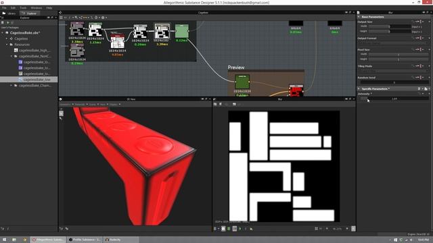
Task: Open the Tiling Mode dropdown
Action: (x=394, y=71)
